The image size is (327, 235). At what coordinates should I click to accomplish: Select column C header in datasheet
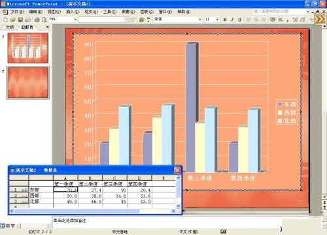[114, 178]
